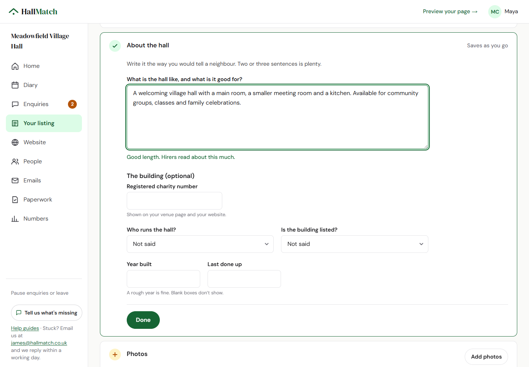529x367 pixels.
Task: Open the 'Preview your page' link
Action: 450,11
